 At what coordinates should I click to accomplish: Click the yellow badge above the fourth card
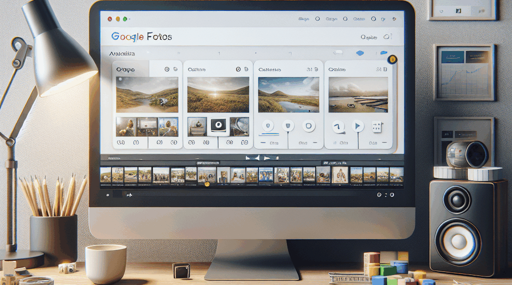pos(392,59)
